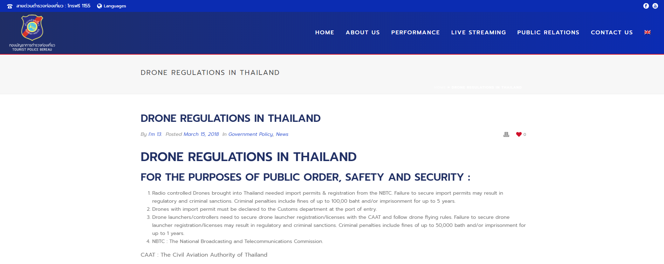Open the HOME menu item

(x=324, y=32)
